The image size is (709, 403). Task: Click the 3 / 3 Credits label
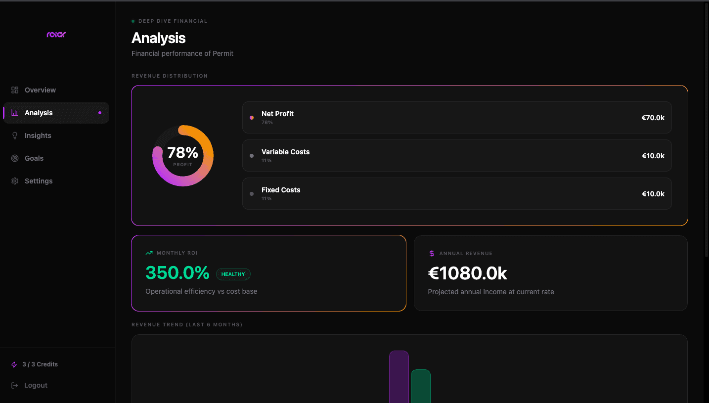40,364
